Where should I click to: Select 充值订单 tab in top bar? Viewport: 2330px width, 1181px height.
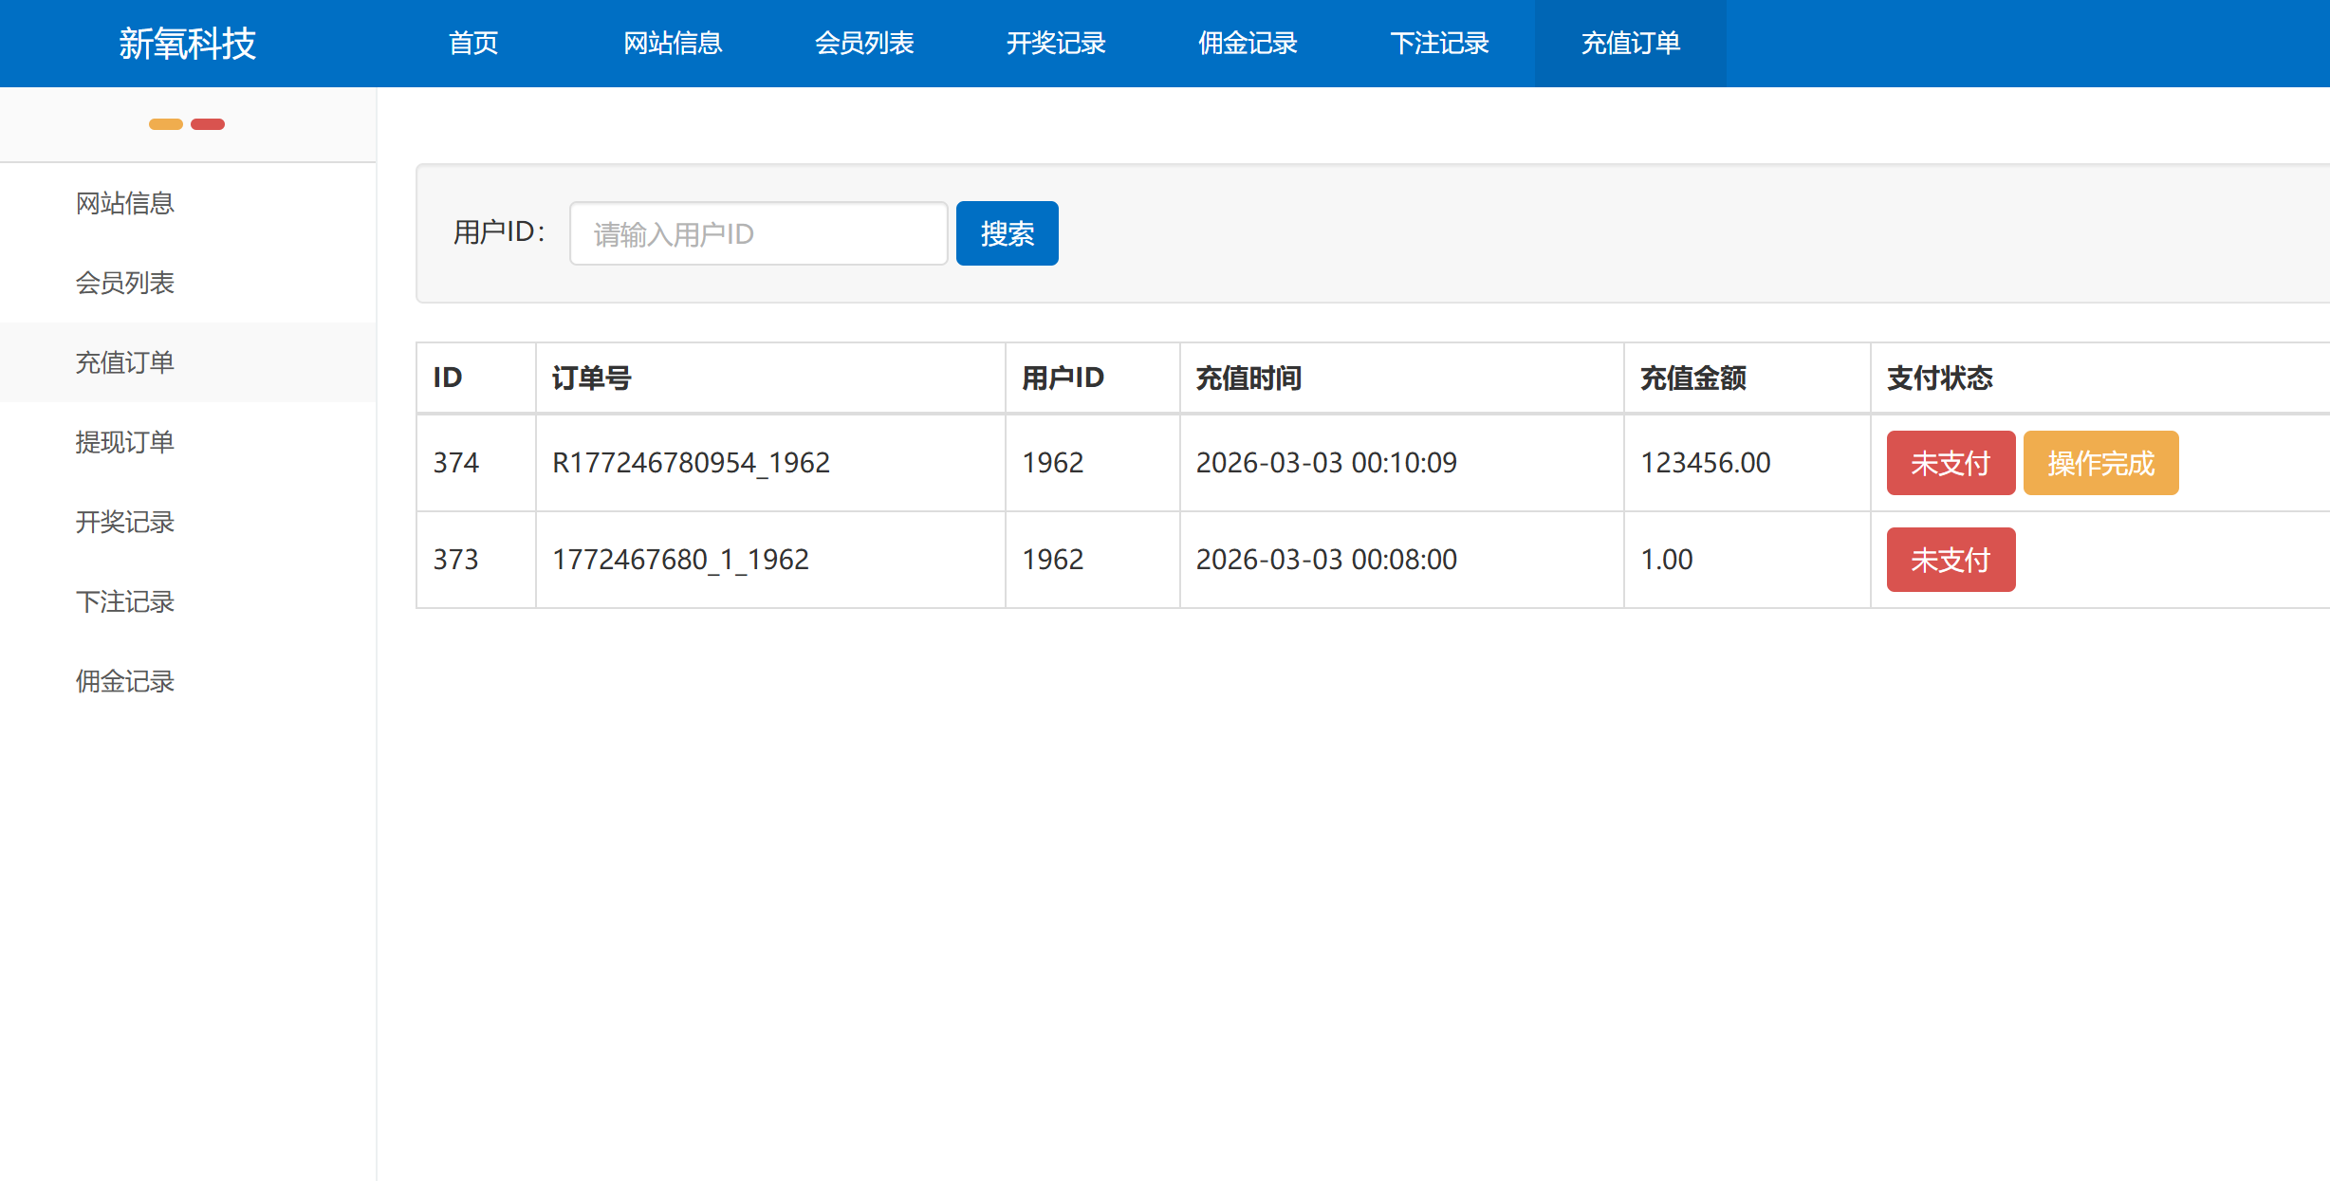coord(1631,44)
